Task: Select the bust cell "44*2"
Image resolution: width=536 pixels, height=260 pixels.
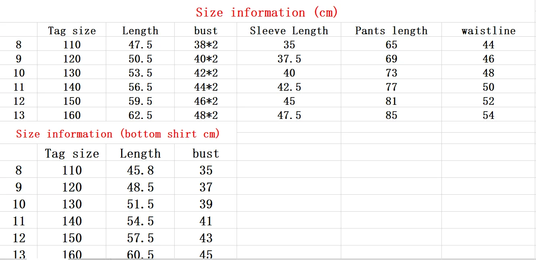Action: pos(206,87)
